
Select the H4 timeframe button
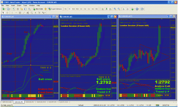tap(85, 9)
